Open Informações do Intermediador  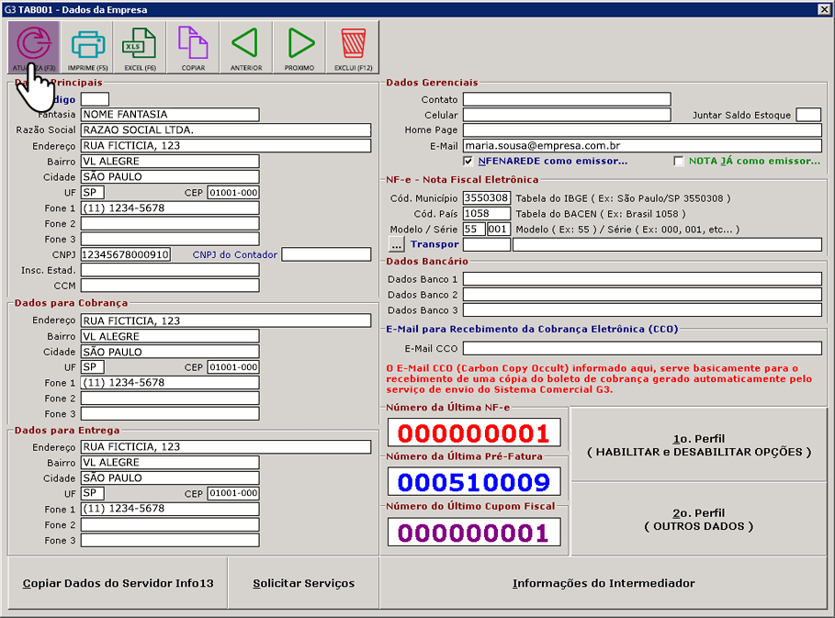coord(604,583)
